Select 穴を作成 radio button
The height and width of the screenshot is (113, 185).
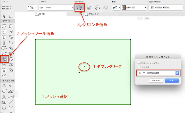point(139,67)
